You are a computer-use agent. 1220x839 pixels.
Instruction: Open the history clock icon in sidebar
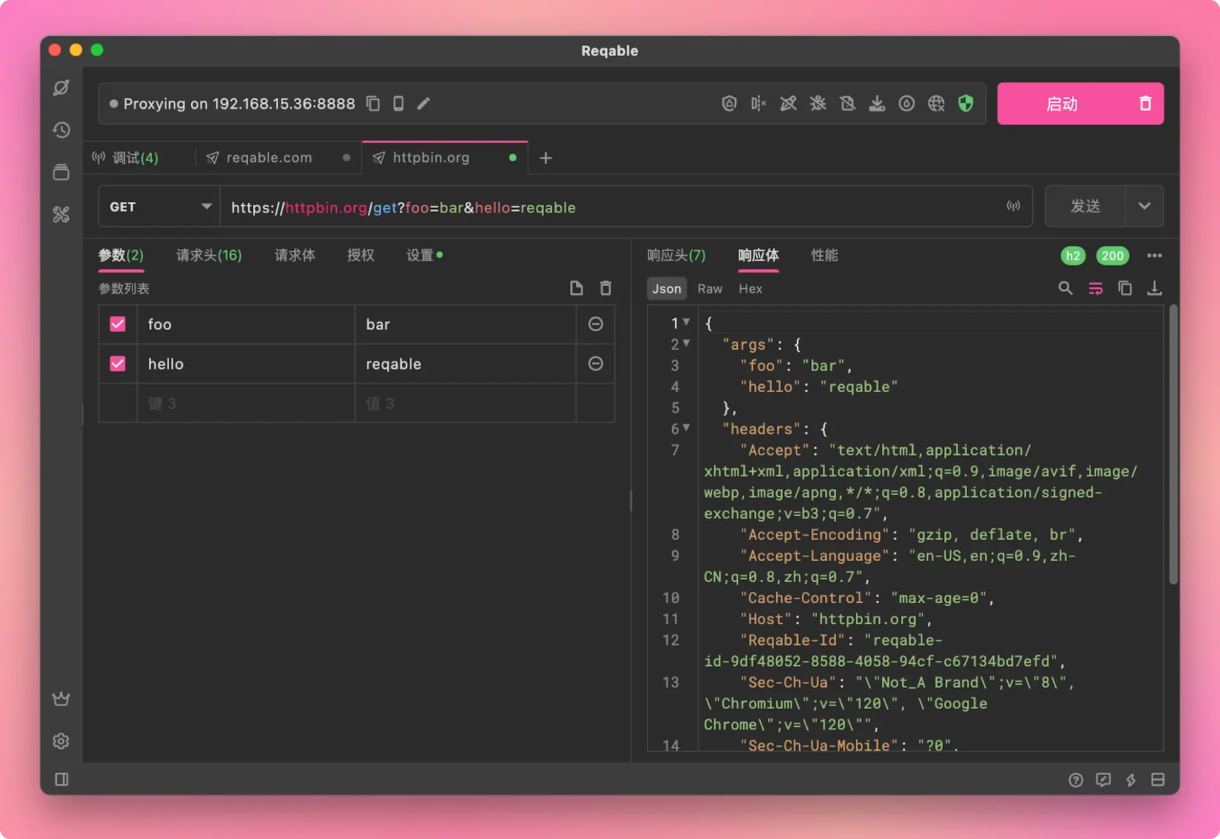(x=61, y=130)
